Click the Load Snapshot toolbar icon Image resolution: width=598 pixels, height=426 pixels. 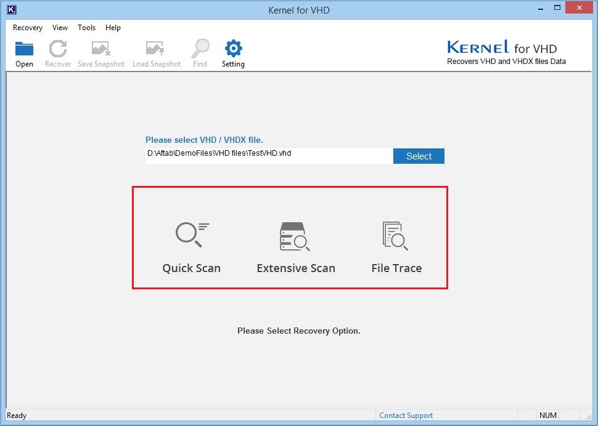pyautogui.click(x=155, y=49)
